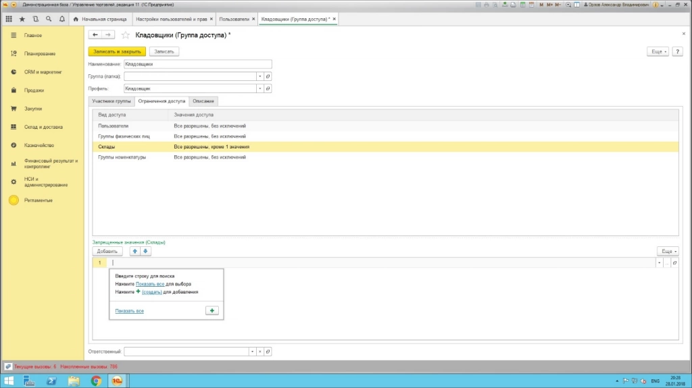Open the Закупки section
Screen dimensions: 692x388
(x=33, y=109)
